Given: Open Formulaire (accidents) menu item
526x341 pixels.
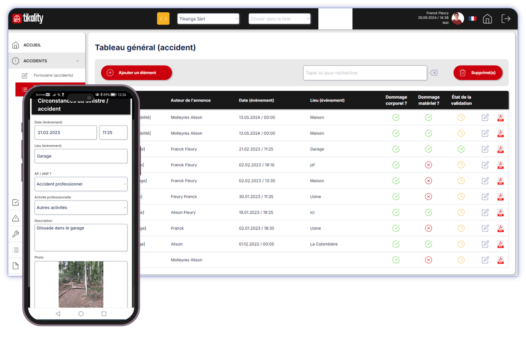Looking at the screenshot, I should click(53, 75).
